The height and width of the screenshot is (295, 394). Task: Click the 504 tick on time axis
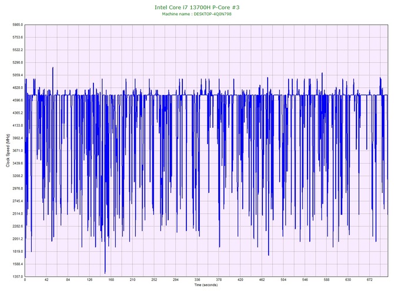pyautogui.click(x=283, y=280)
